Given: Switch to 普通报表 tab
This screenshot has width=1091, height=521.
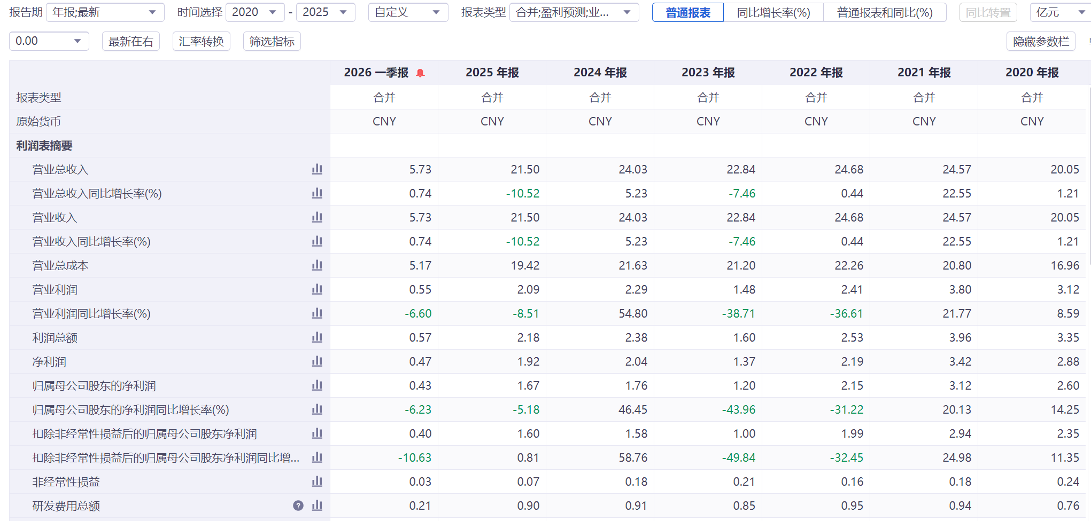Looking at the screenshot, I should 688,12.
